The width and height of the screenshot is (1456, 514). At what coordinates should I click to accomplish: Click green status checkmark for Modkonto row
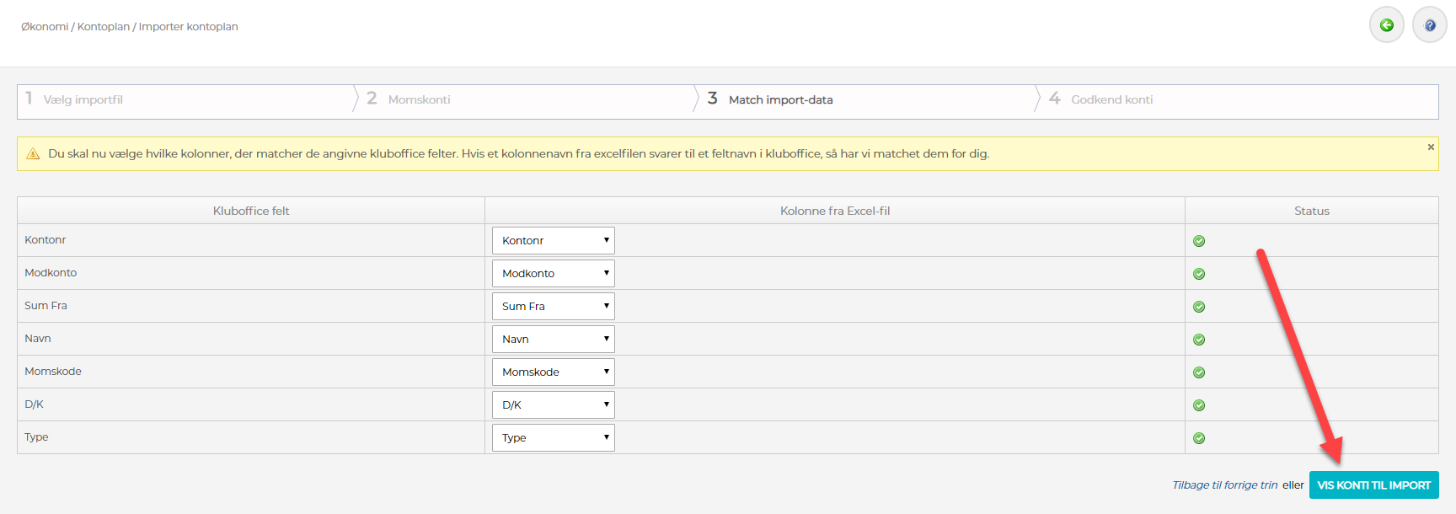(x=1199, y=274)
